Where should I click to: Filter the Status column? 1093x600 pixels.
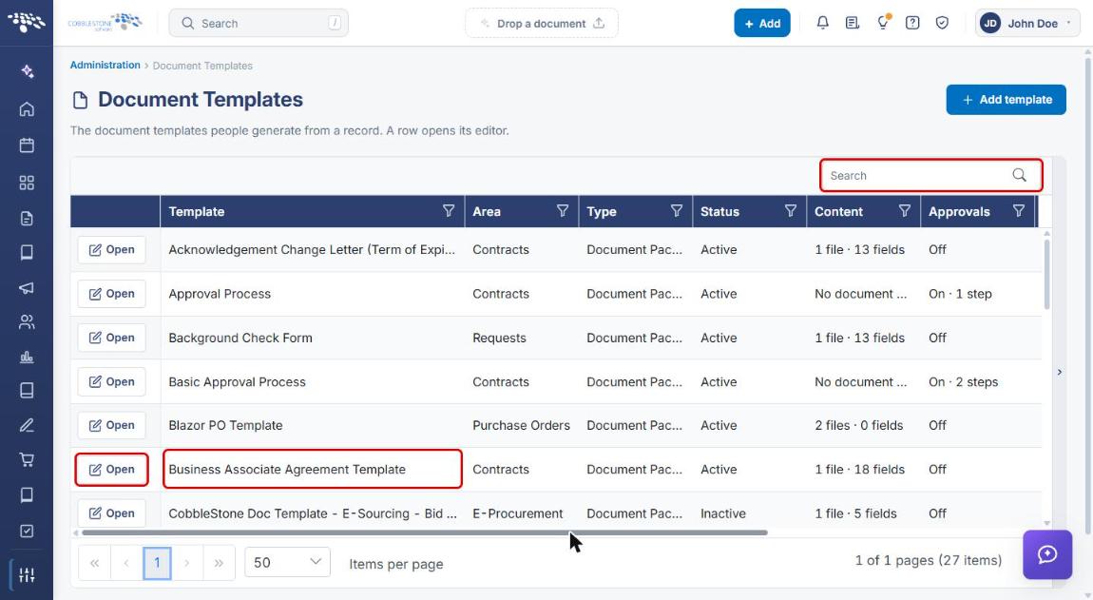pos(791,211)
